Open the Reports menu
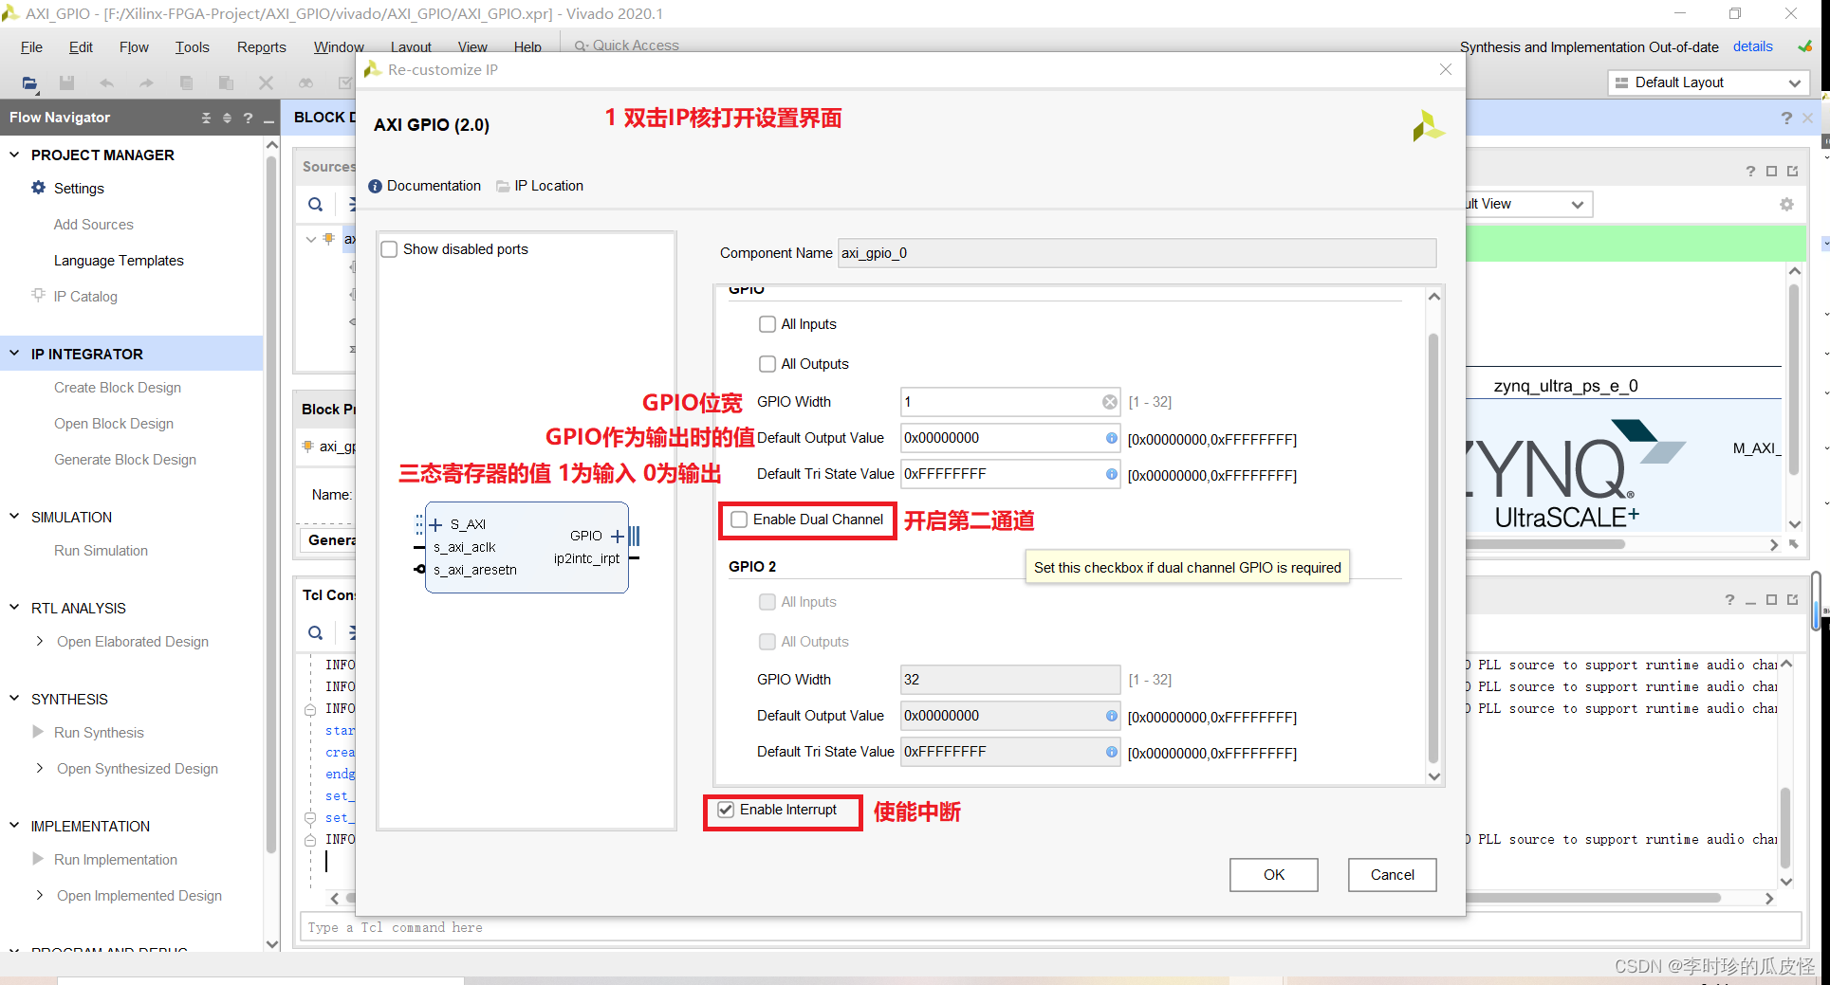Image resolution: width=1830 pixels, height=985 pixels. pyautogui.click(x=261, y=47)
